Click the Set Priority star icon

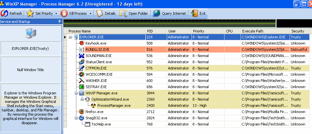coord(30,13)
